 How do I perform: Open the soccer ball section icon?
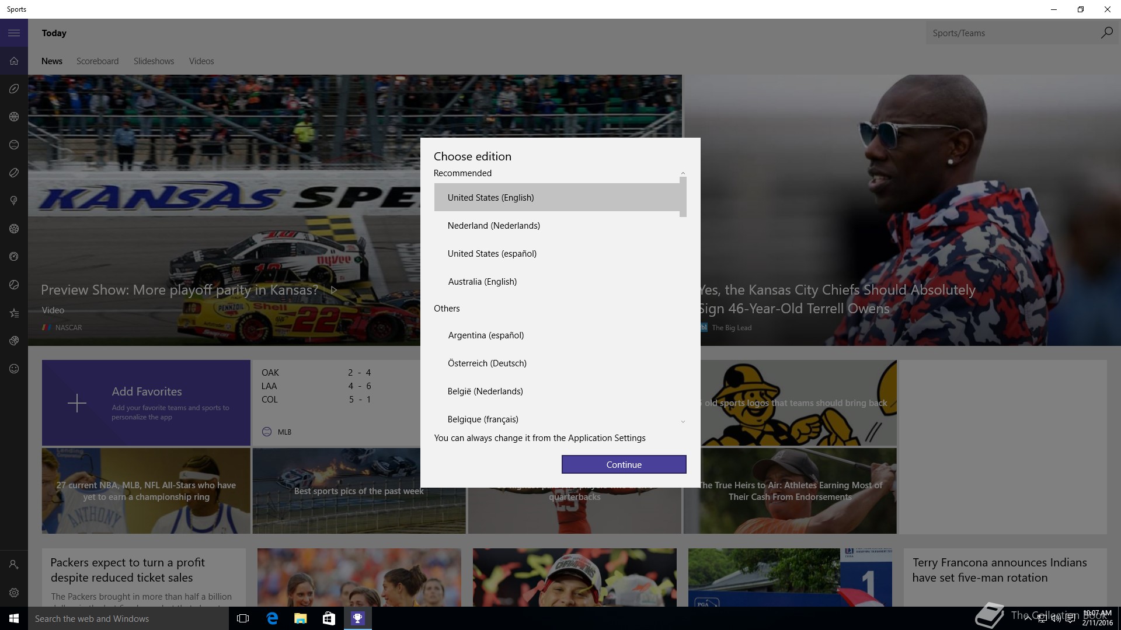click(14, 229)
